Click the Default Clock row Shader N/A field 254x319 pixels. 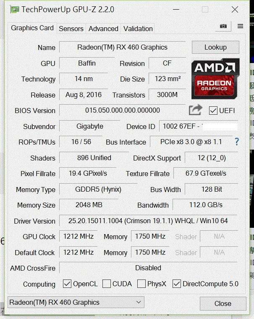coord(219,252)
